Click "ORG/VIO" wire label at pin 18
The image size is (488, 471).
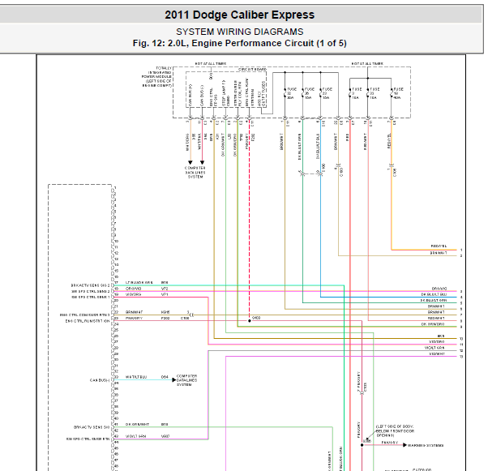pyautogui.click(x=133, y=289)
